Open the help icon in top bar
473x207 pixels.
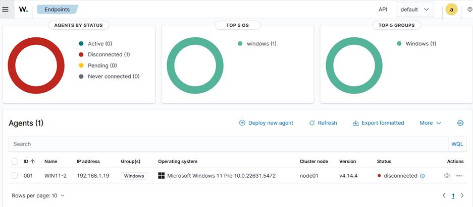pyautogui.click(x=469, y=10)
